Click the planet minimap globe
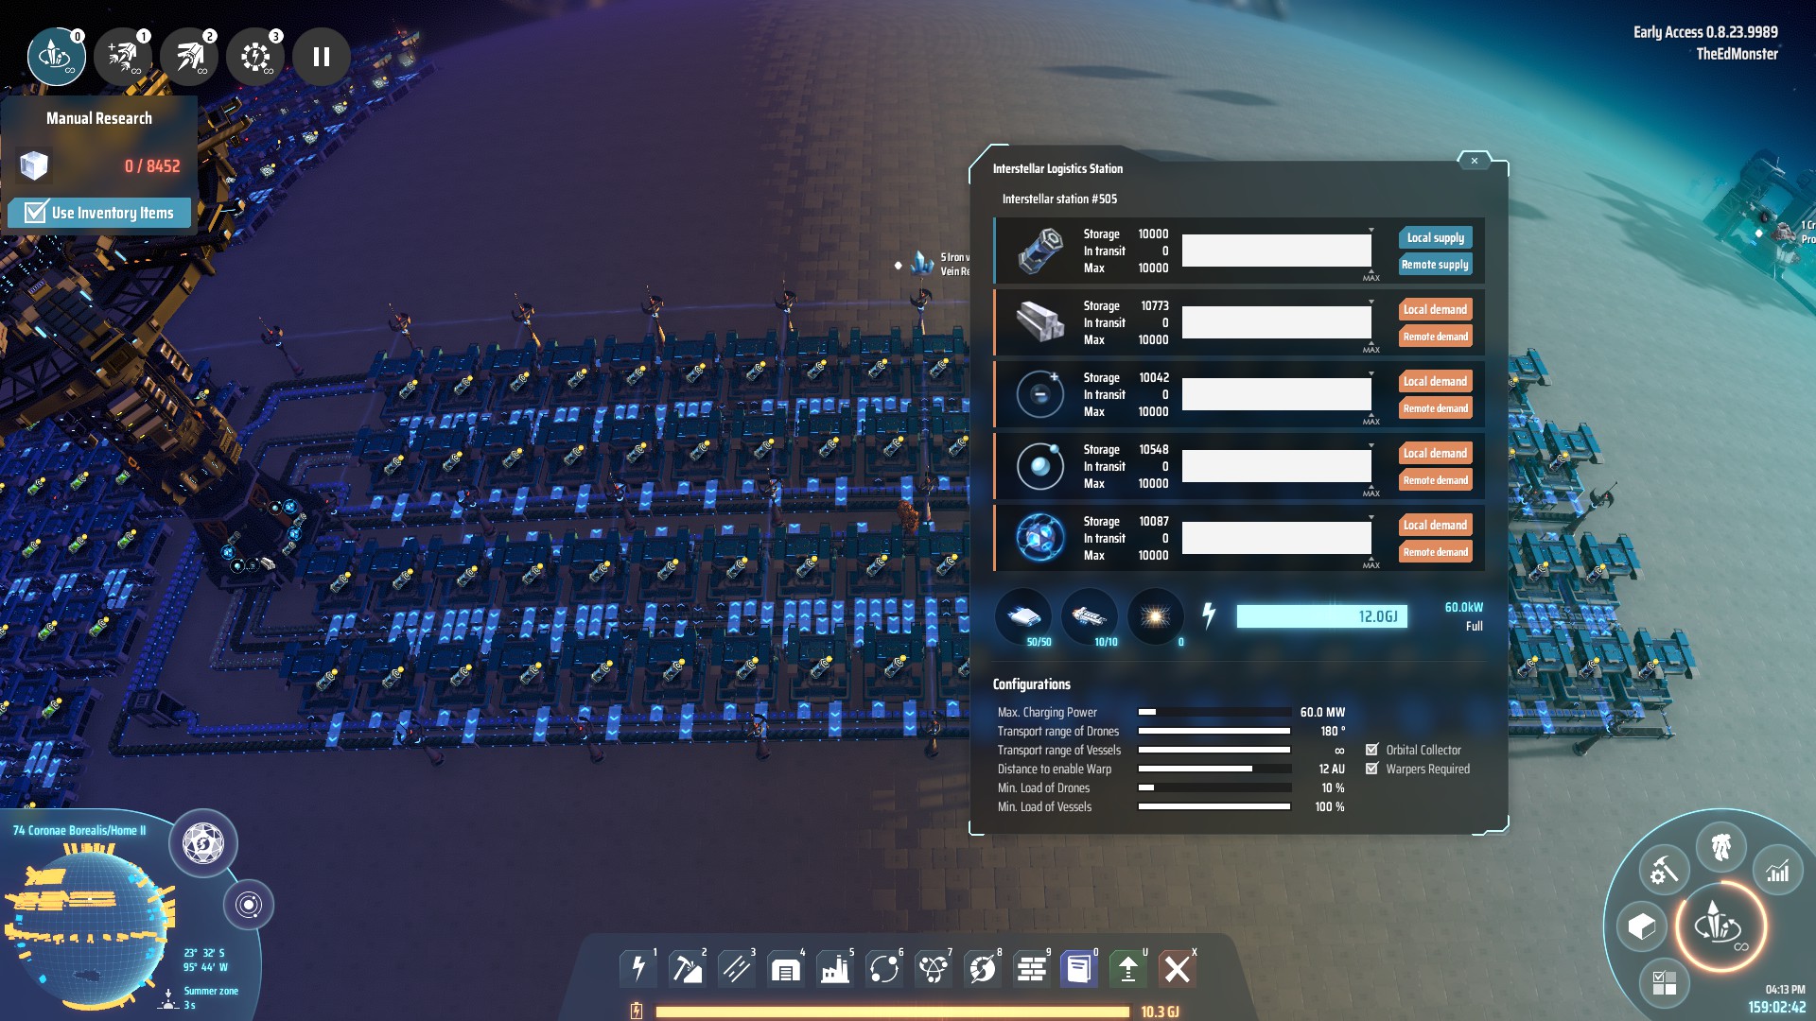Viewport: 1816px width, 1021px height. 89,929
